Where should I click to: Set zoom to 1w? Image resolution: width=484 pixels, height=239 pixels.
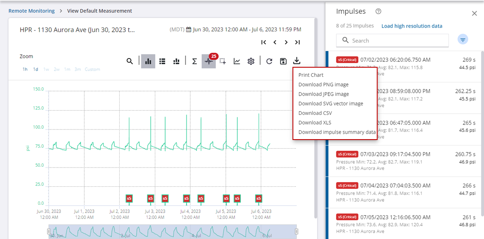click(x=46, y=69)
